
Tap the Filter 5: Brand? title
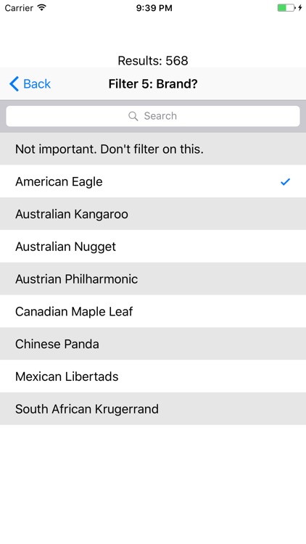[x=153, y=84]
